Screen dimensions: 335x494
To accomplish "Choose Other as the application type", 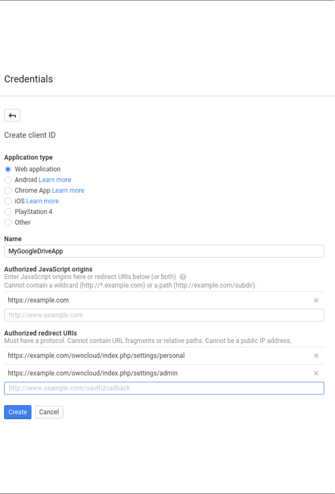I will tap(8, 223).
